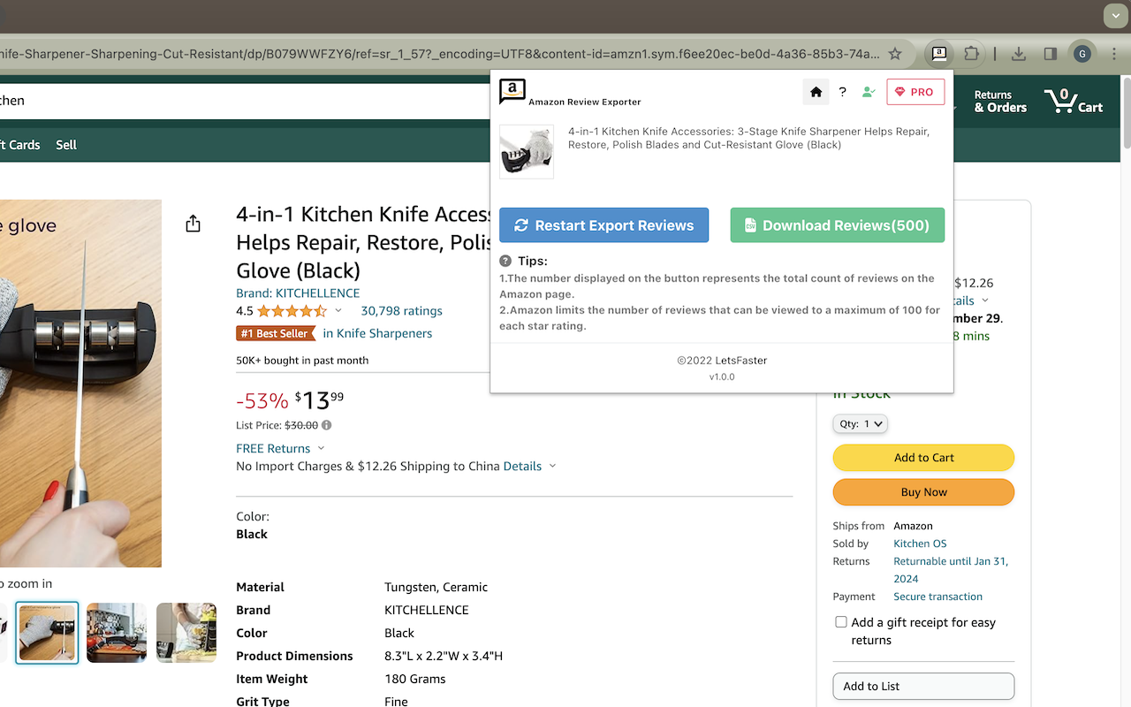1131x707 pixels.
Task: Open the Chrome profile avatar G
Action: [x=1082, y=53]
